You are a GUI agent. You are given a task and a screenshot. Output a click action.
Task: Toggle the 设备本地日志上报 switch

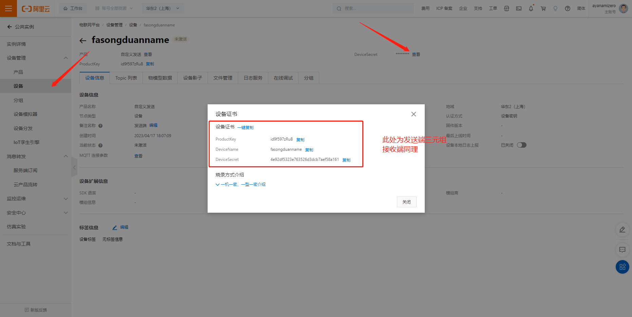coord(521,145)
